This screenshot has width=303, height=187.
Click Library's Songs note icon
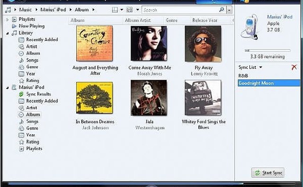(21, 60)
